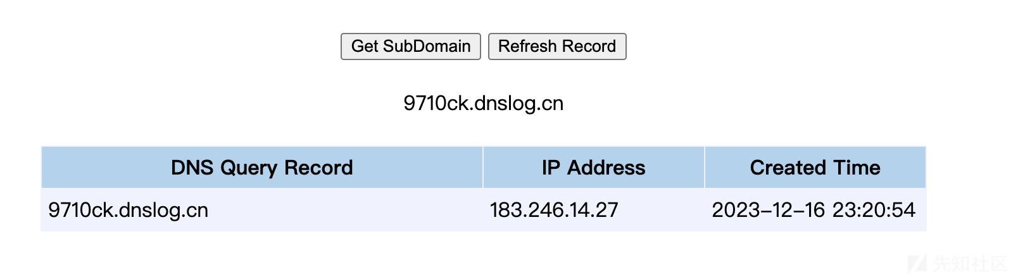Click the time 23:20:54 in the record row
Screen dimensions: 1018x277
(x=874, y=210)
